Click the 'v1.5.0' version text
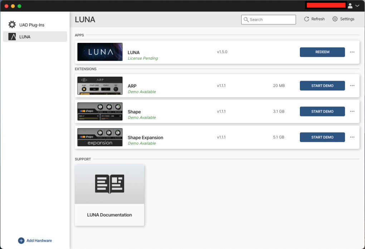 (x=222, y=52)
